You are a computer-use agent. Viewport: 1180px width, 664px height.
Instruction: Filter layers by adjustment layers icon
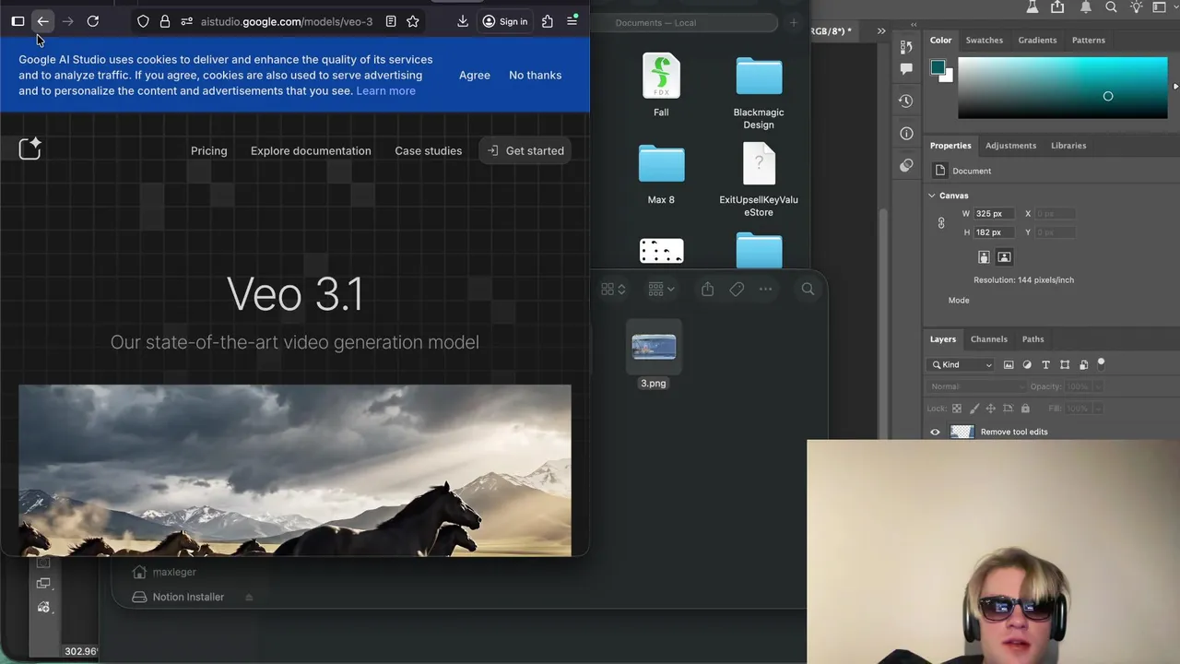tap(1027, 365)
